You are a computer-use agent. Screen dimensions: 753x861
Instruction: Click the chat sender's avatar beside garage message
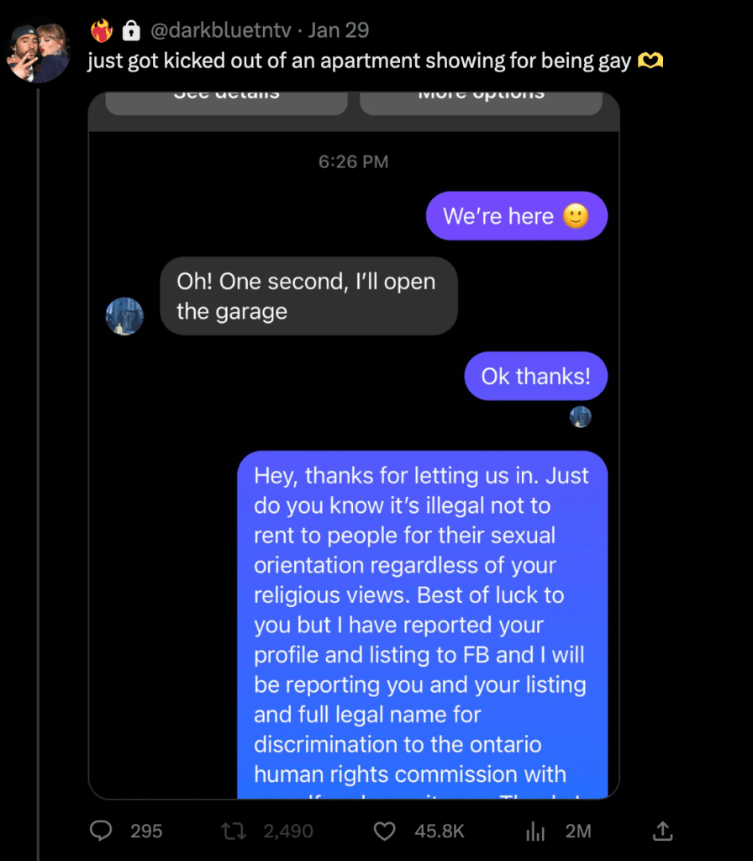[124, 316]
